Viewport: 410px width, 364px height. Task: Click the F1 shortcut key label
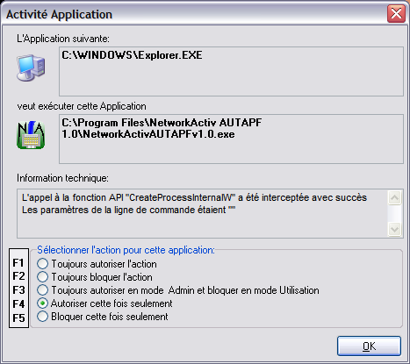tap(18, 263)
